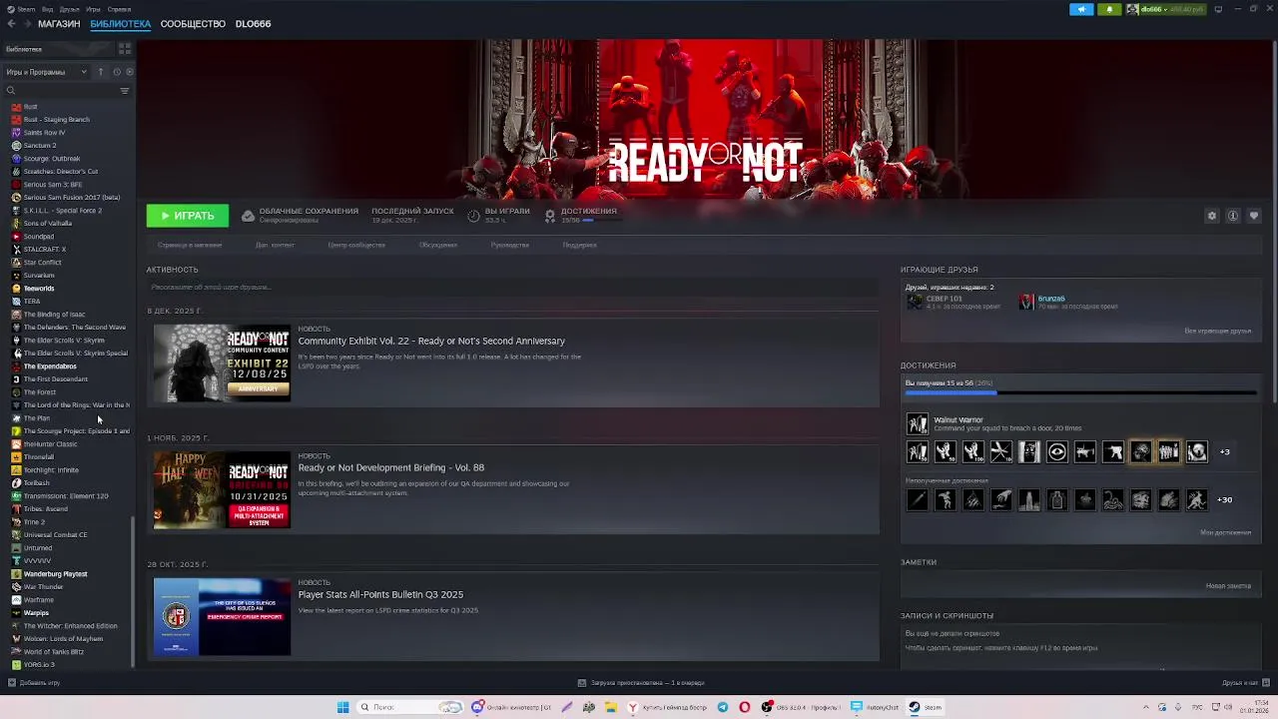Open the DLO666 profile tab
This screenshot has width=1278, height=719.
(253, 24)
